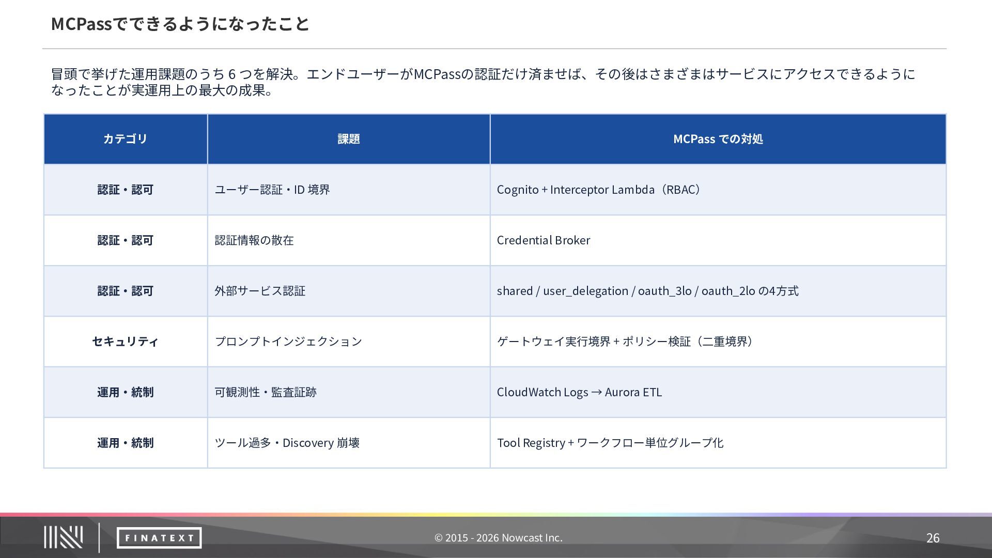Click the セキュリティ category cell
Screen dimensions: 992x558
click(126, 342)
